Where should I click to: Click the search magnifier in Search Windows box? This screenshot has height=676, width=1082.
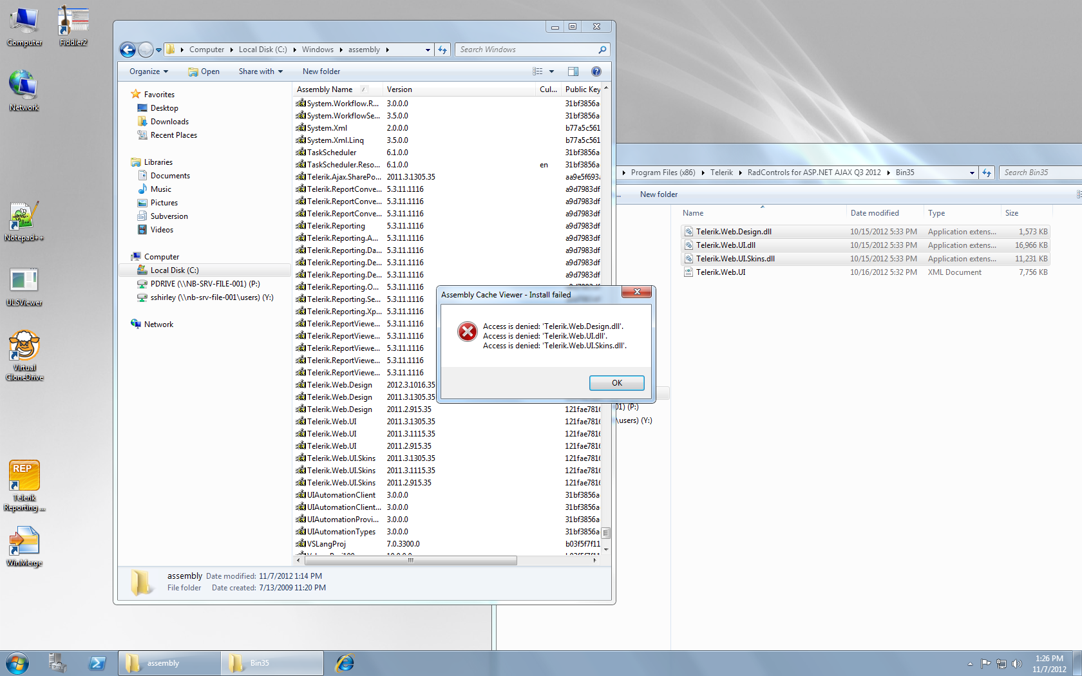(x=602, y=50)
